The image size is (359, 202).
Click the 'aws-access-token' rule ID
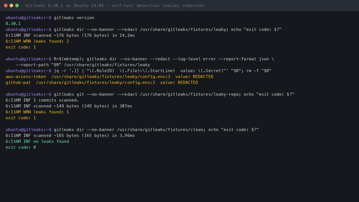[26, 77]
